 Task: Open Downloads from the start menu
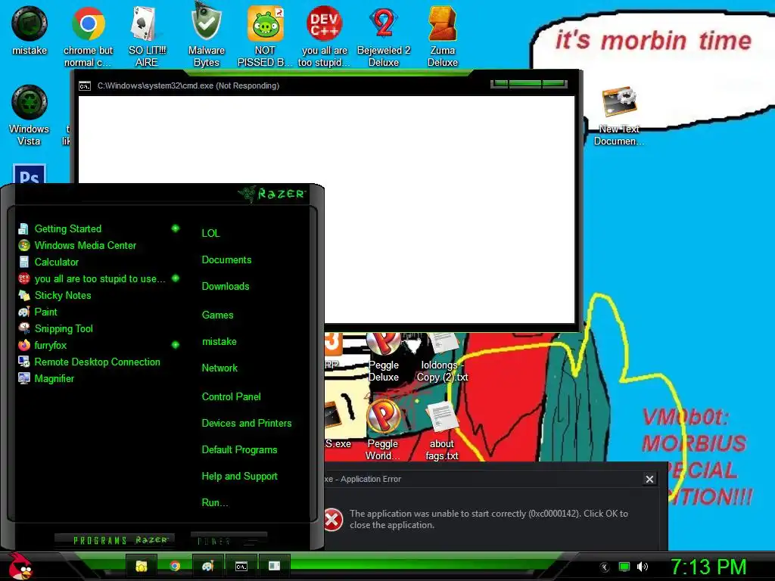(226, 287)
